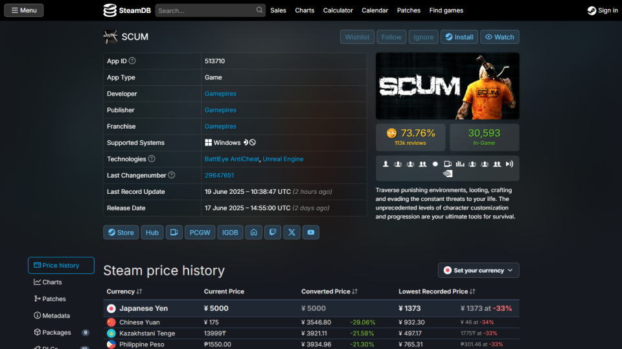Viewport: 622px width, 349px height.
Task: Follow the SCUM game
Action: pos(391,37)
